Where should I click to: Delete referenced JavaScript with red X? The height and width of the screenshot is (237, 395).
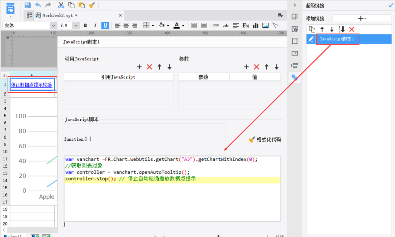click(x=149, y=67)
